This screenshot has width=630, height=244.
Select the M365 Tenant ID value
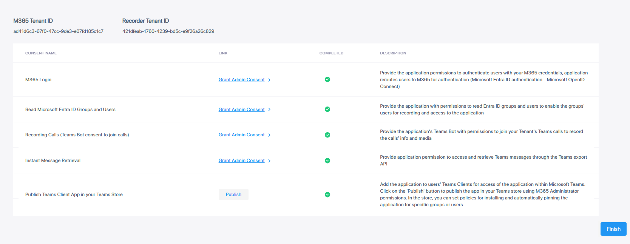pos(58,31)
